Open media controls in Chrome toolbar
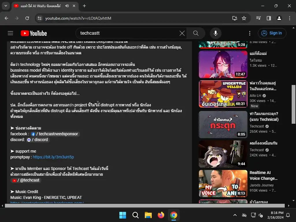This screenshot has width=296, height=222. (x=258, y=18)
